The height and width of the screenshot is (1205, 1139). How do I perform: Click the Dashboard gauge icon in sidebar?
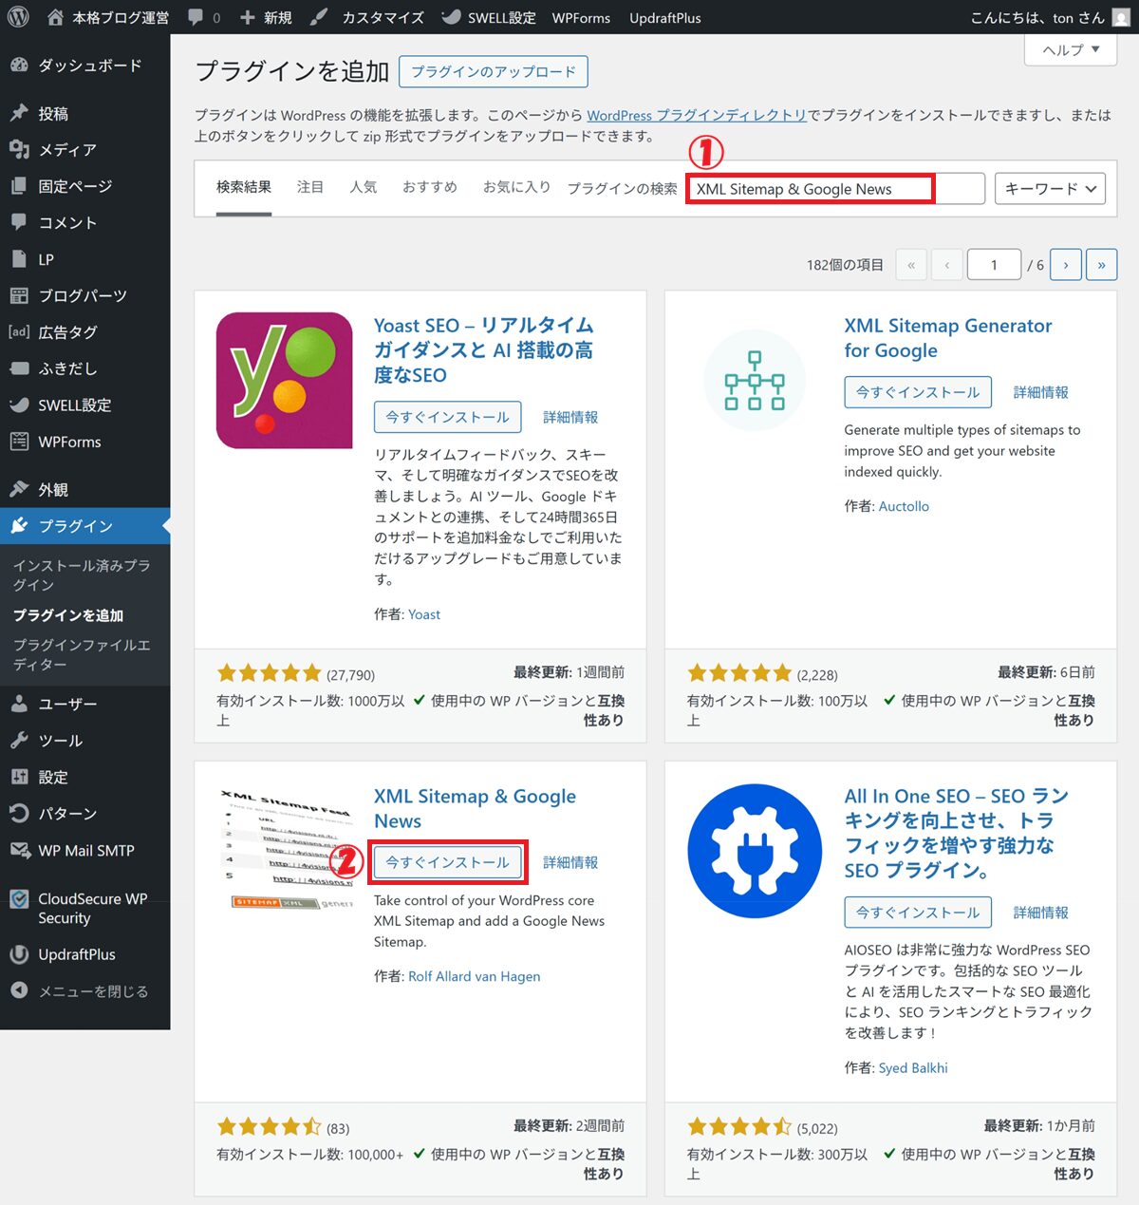[19, 66]
